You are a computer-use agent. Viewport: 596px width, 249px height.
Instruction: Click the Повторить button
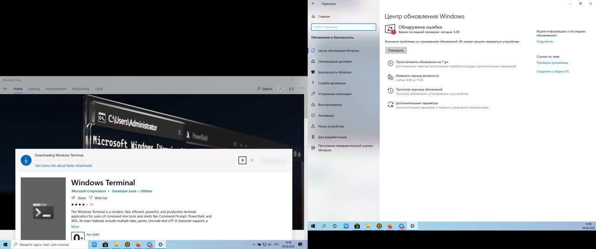[x=396, y=50]
